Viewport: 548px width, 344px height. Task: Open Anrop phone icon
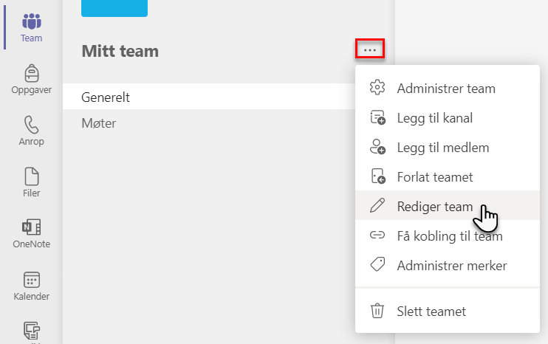tap(32, 125)
